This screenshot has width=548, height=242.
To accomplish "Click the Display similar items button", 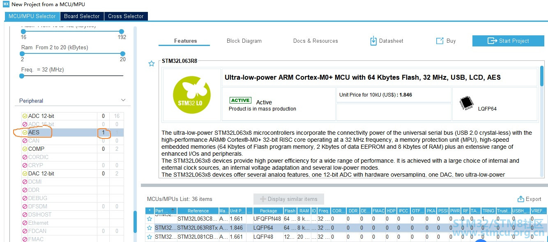I will pyautogui.click(x=289, y=199).
